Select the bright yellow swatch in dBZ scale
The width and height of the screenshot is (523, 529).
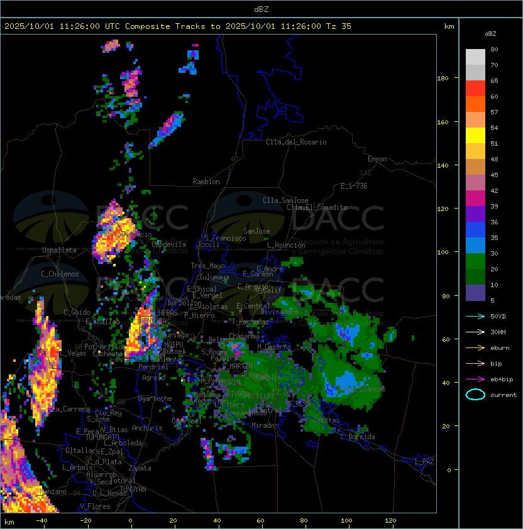coord(475,135)
